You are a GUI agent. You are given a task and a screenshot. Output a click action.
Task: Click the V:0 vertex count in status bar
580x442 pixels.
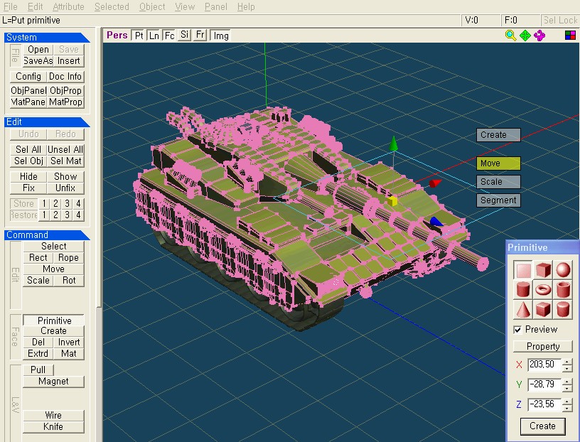(x=480, y=20)
